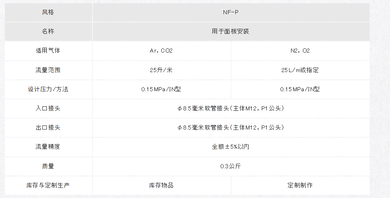Select the 全额±5%以内 accuracy cell

click(x=231, y=147)
